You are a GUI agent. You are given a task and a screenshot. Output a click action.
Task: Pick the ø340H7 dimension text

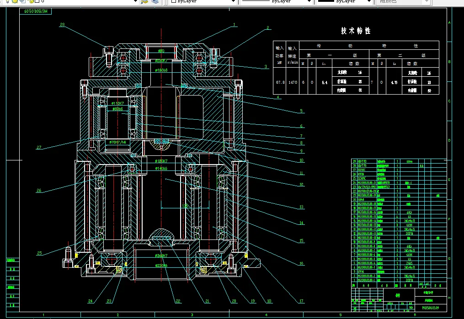(161, 255)
